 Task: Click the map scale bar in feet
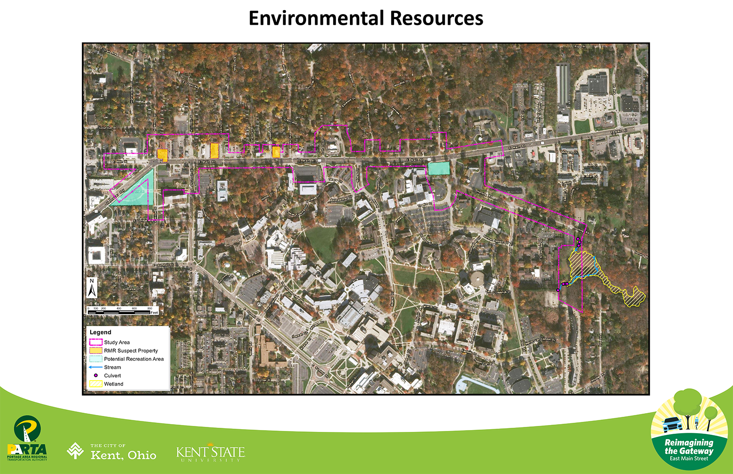click(x=122, y=311)
